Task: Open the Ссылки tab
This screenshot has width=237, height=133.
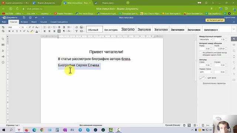Action: [x=44, y=22]
